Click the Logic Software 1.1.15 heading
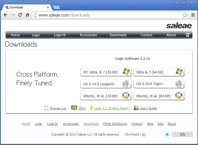Screen dimensions: 198x145 (x=133, y=58)
